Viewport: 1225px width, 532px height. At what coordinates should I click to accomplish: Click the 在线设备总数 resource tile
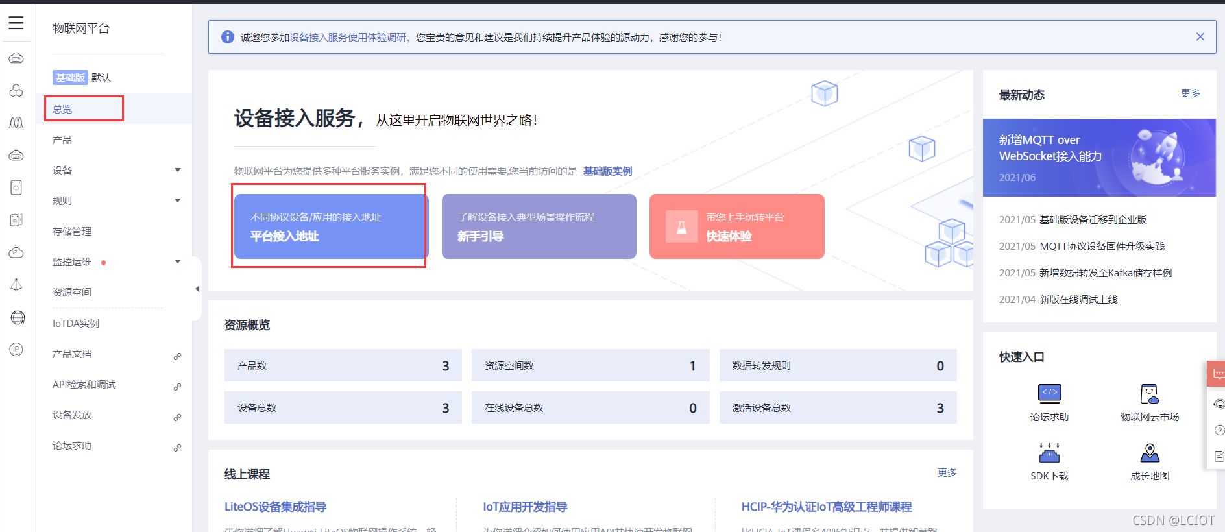pos(590,407)
